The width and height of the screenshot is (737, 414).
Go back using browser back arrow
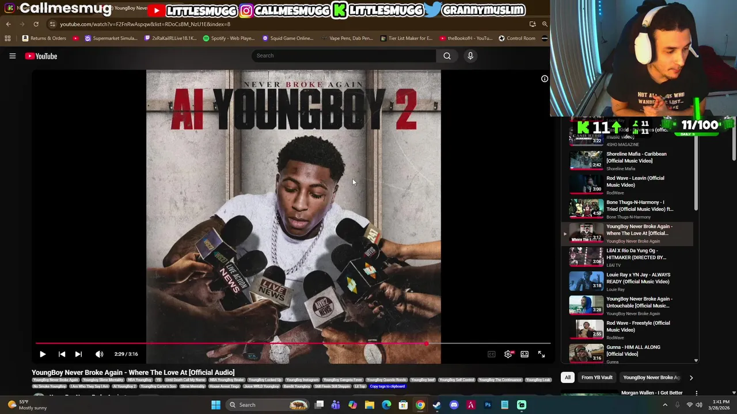[x=8, y=24]
